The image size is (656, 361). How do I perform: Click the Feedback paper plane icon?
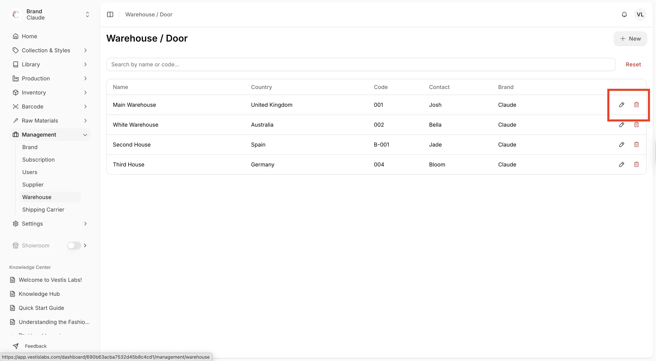tap(16, 346)
